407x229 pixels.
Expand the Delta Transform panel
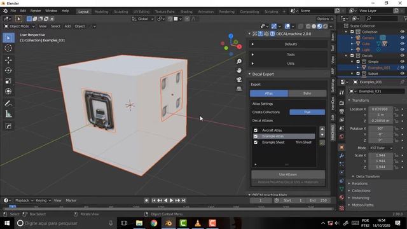pos(368,176)
